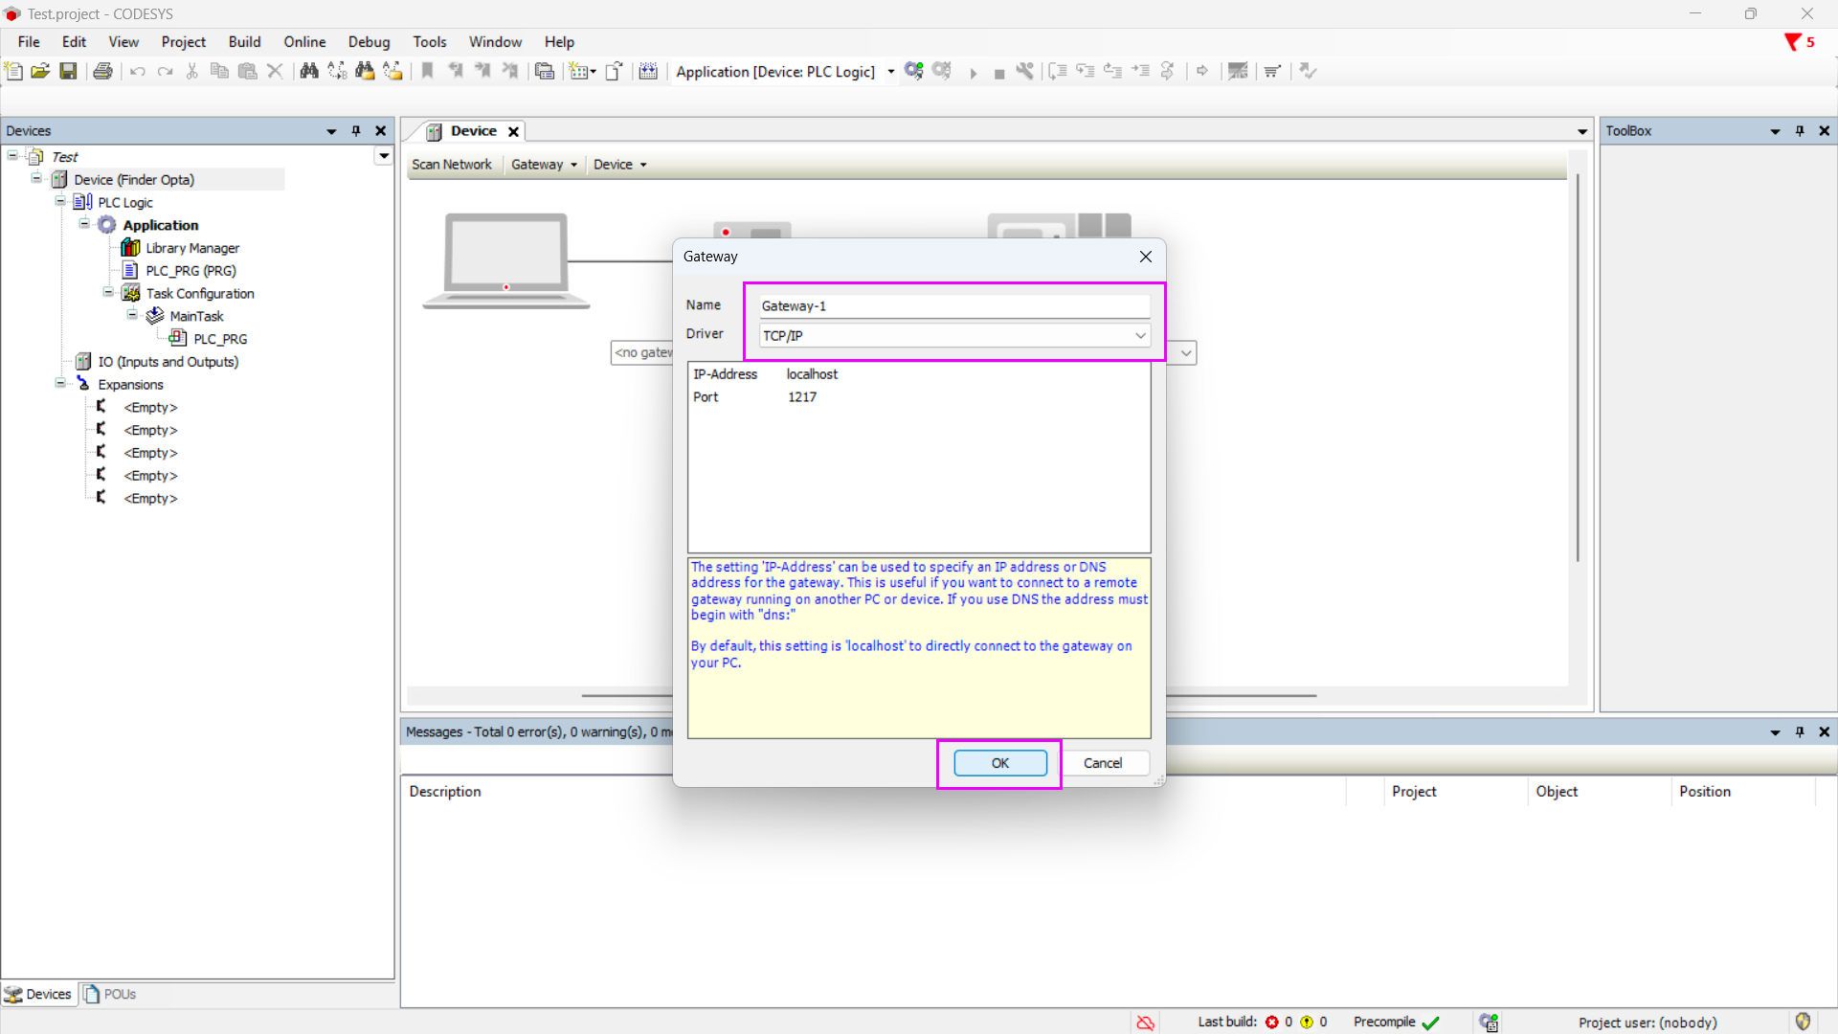Pin the Devices panel
1838x1034 pixels.
(356, 131)
